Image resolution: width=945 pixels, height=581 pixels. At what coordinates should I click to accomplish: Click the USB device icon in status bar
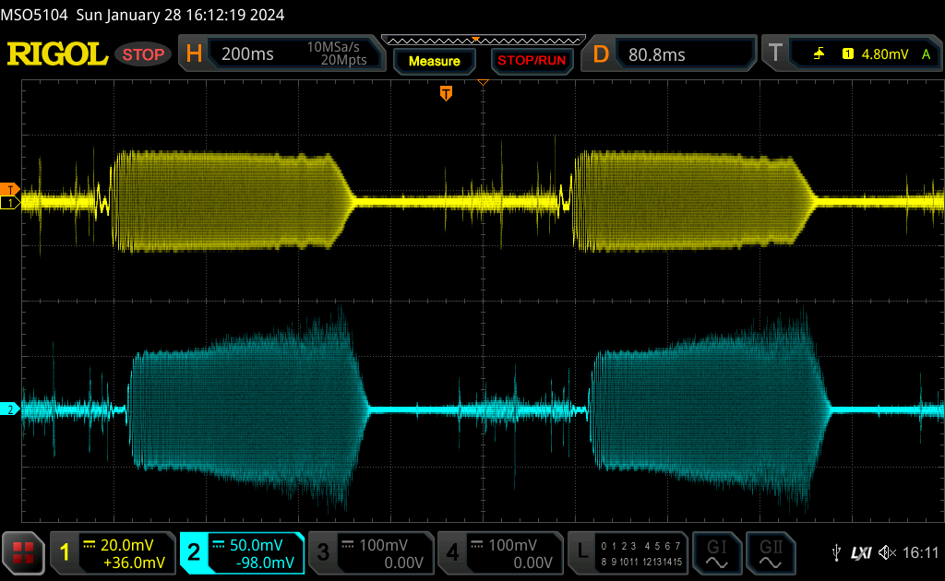(x=838, y=552)
